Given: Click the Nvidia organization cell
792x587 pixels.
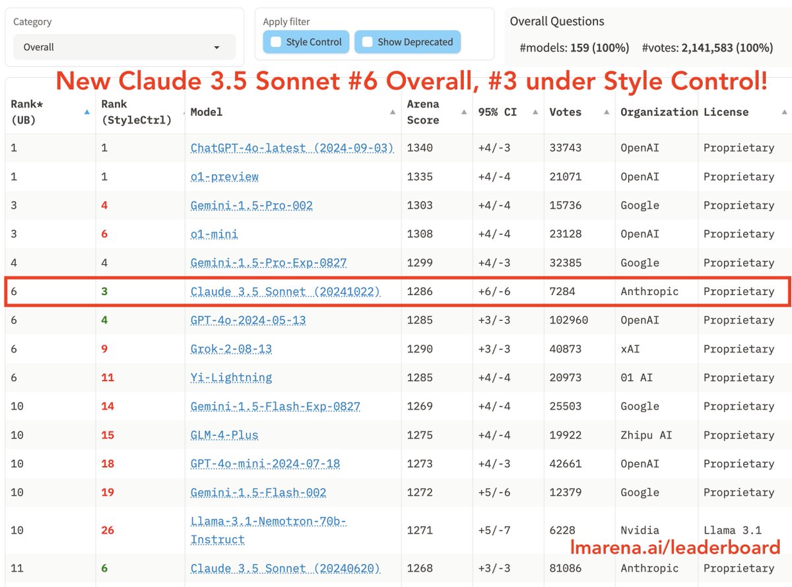Looking at the screenshot, I should [x=640, y=530].
